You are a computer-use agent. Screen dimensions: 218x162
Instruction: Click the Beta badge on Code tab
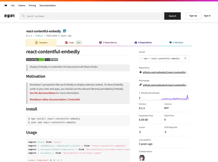(x=79, y=42)
